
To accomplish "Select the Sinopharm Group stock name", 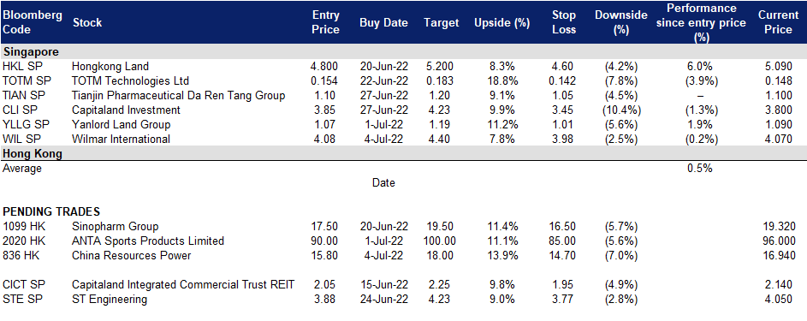I will tap(116, 226).
